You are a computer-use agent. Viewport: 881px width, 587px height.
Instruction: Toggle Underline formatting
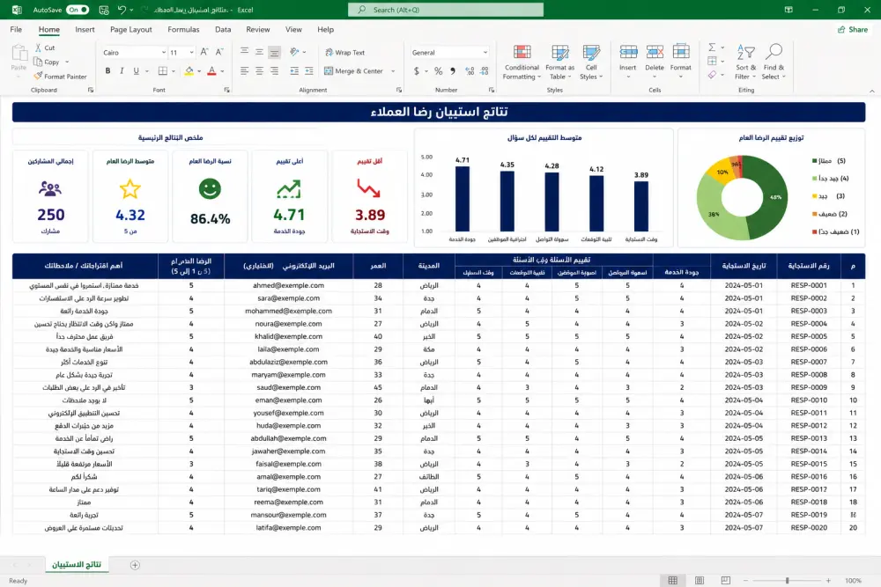pos(136,70)
